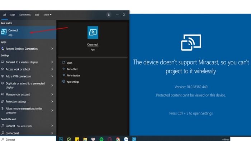This screenshot has width=251, height=141.
Task: Open the Opera browser from the taskbar
Action: click(x=110, y=139)
